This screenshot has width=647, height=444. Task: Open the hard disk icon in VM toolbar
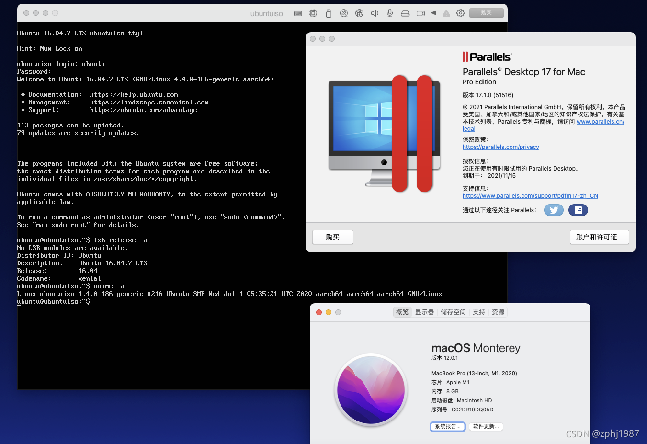pos(405,13)
